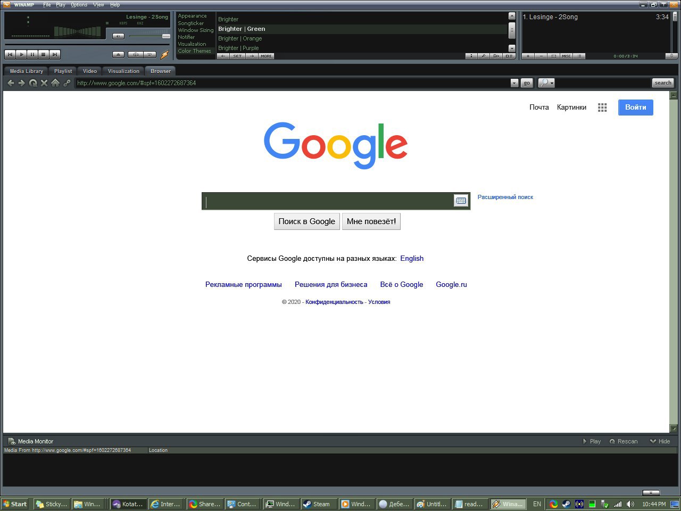
Task: Switch to the Media Library tab
Action: point(26,71)
